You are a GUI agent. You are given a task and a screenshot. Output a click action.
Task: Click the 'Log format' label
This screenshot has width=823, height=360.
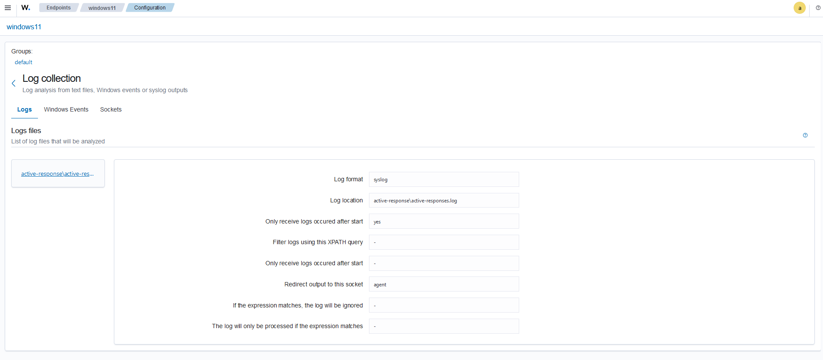point(348,179)
